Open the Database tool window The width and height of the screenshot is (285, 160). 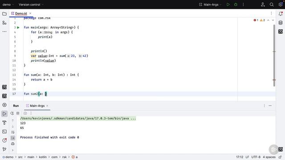pyautogui.click(x=281, y=23)
